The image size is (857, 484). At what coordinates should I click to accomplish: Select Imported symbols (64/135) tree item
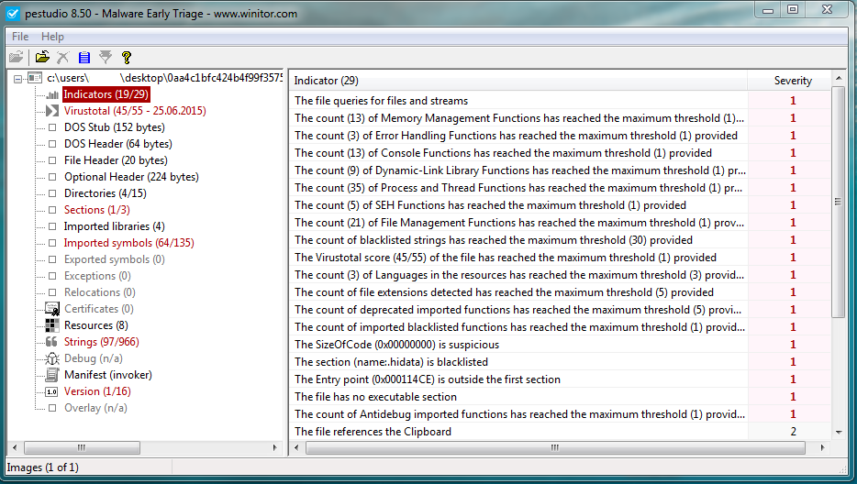coord(129,243)
